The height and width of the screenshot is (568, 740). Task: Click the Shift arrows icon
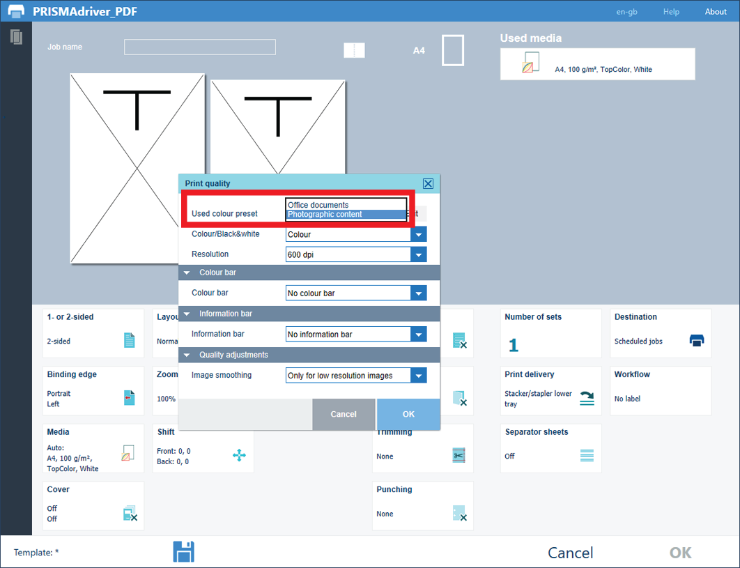[239, 455]
